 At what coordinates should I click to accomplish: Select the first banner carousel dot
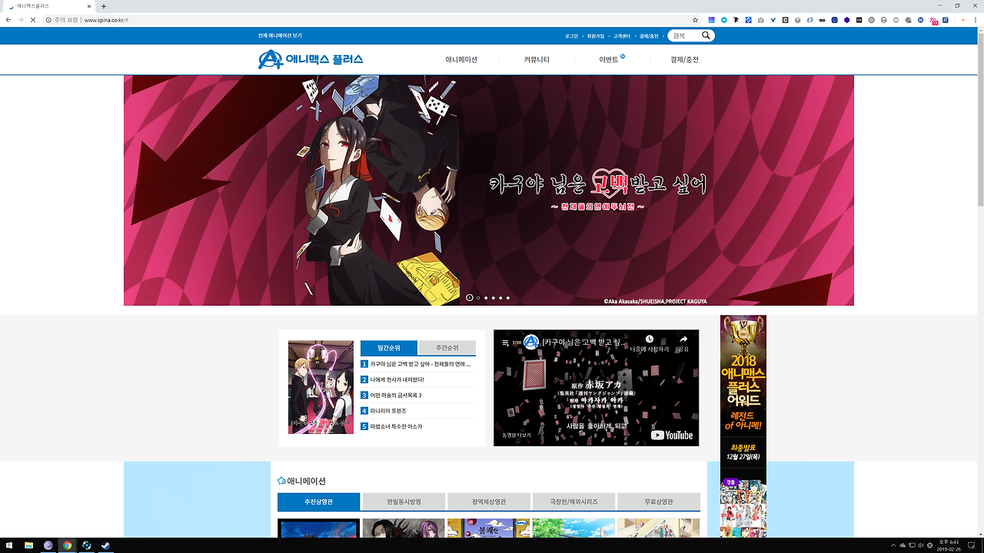tap(470, 298)
